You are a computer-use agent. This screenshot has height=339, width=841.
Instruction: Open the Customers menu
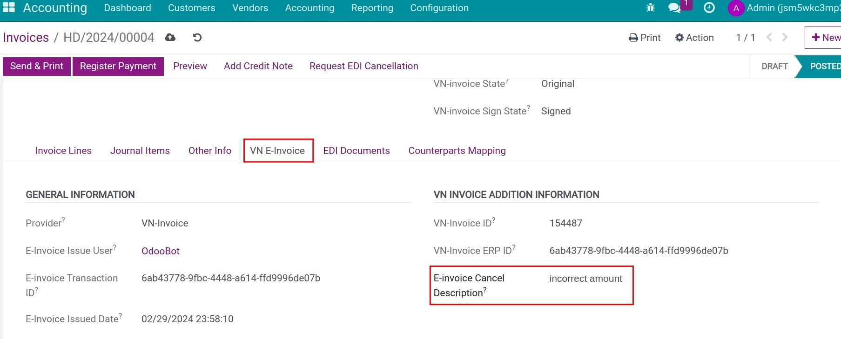point(192,8)
